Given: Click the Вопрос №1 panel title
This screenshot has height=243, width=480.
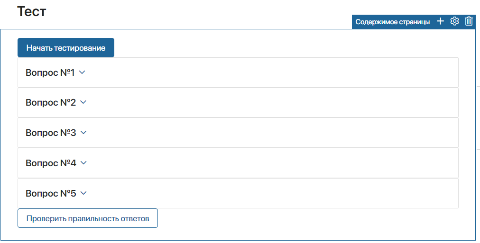Looking at the screenshot, I should click(x=50, y=73).
